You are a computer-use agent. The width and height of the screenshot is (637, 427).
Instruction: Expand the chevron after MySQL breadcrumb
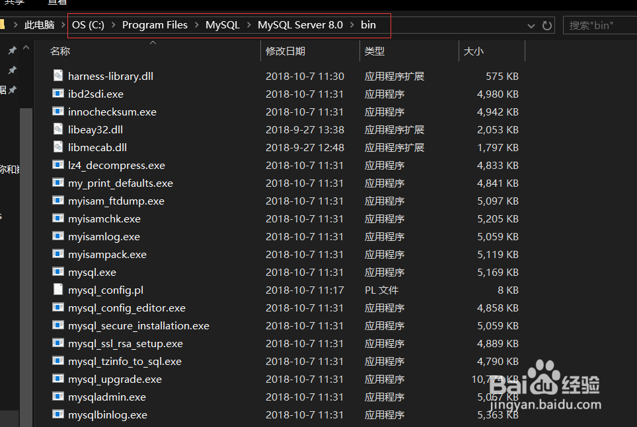click(248, 25)
